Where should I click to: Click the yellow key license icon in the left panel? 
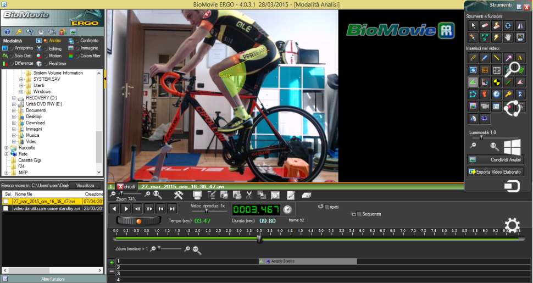pos(19,32)
